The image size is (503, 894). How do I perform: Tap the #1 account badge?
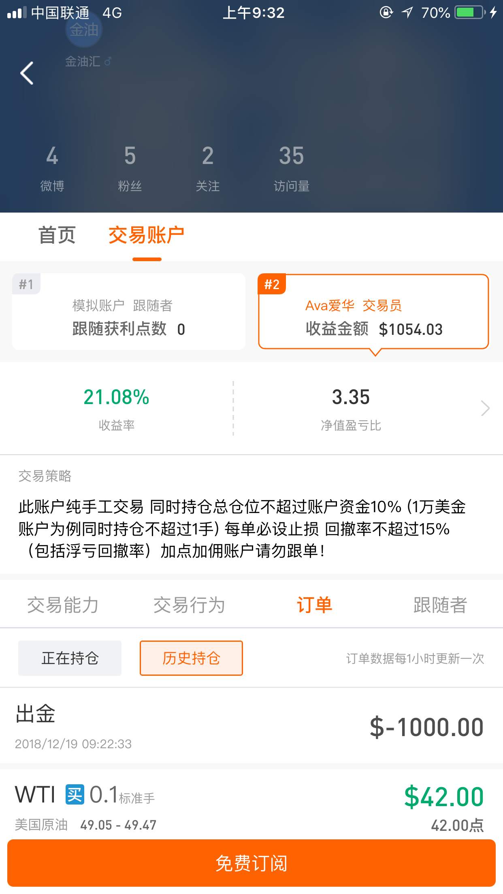tap(26, 284)
